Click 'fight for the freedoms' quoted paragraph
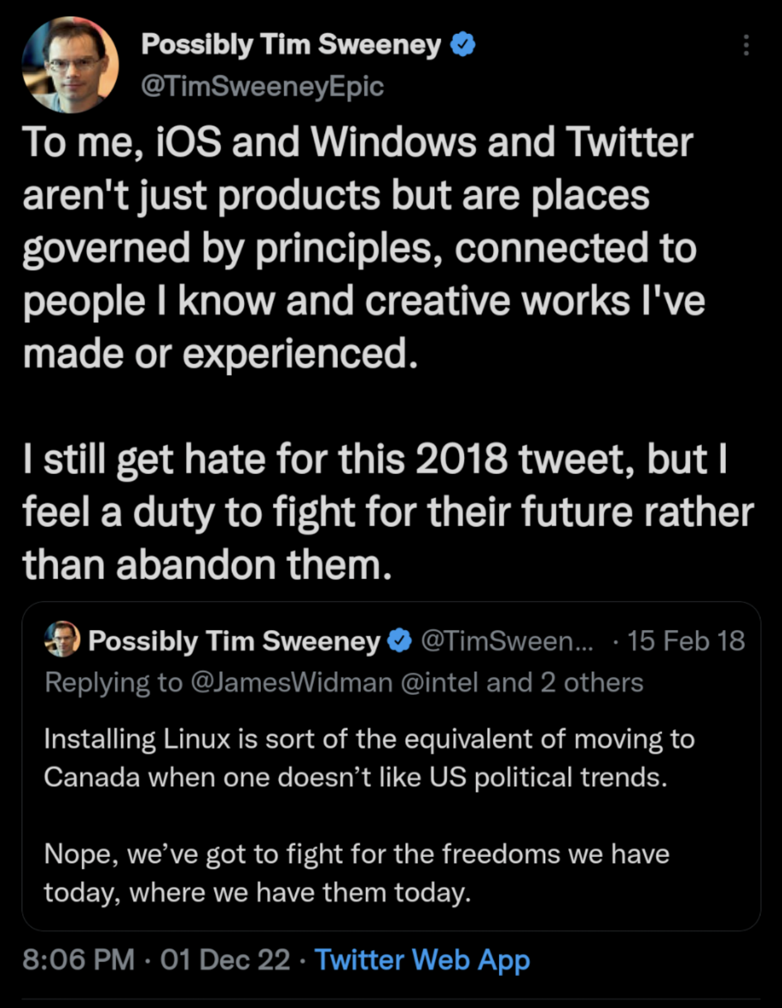 point(356,873)
